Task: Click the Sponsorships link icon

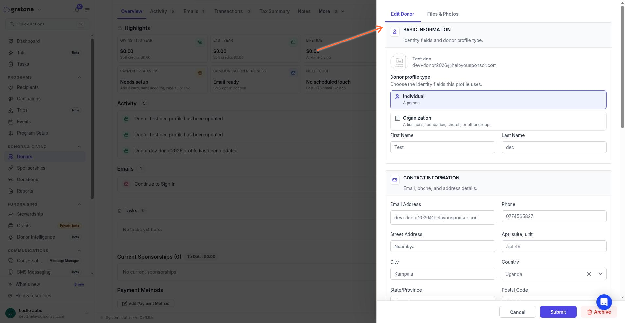Action: point(11,168)
